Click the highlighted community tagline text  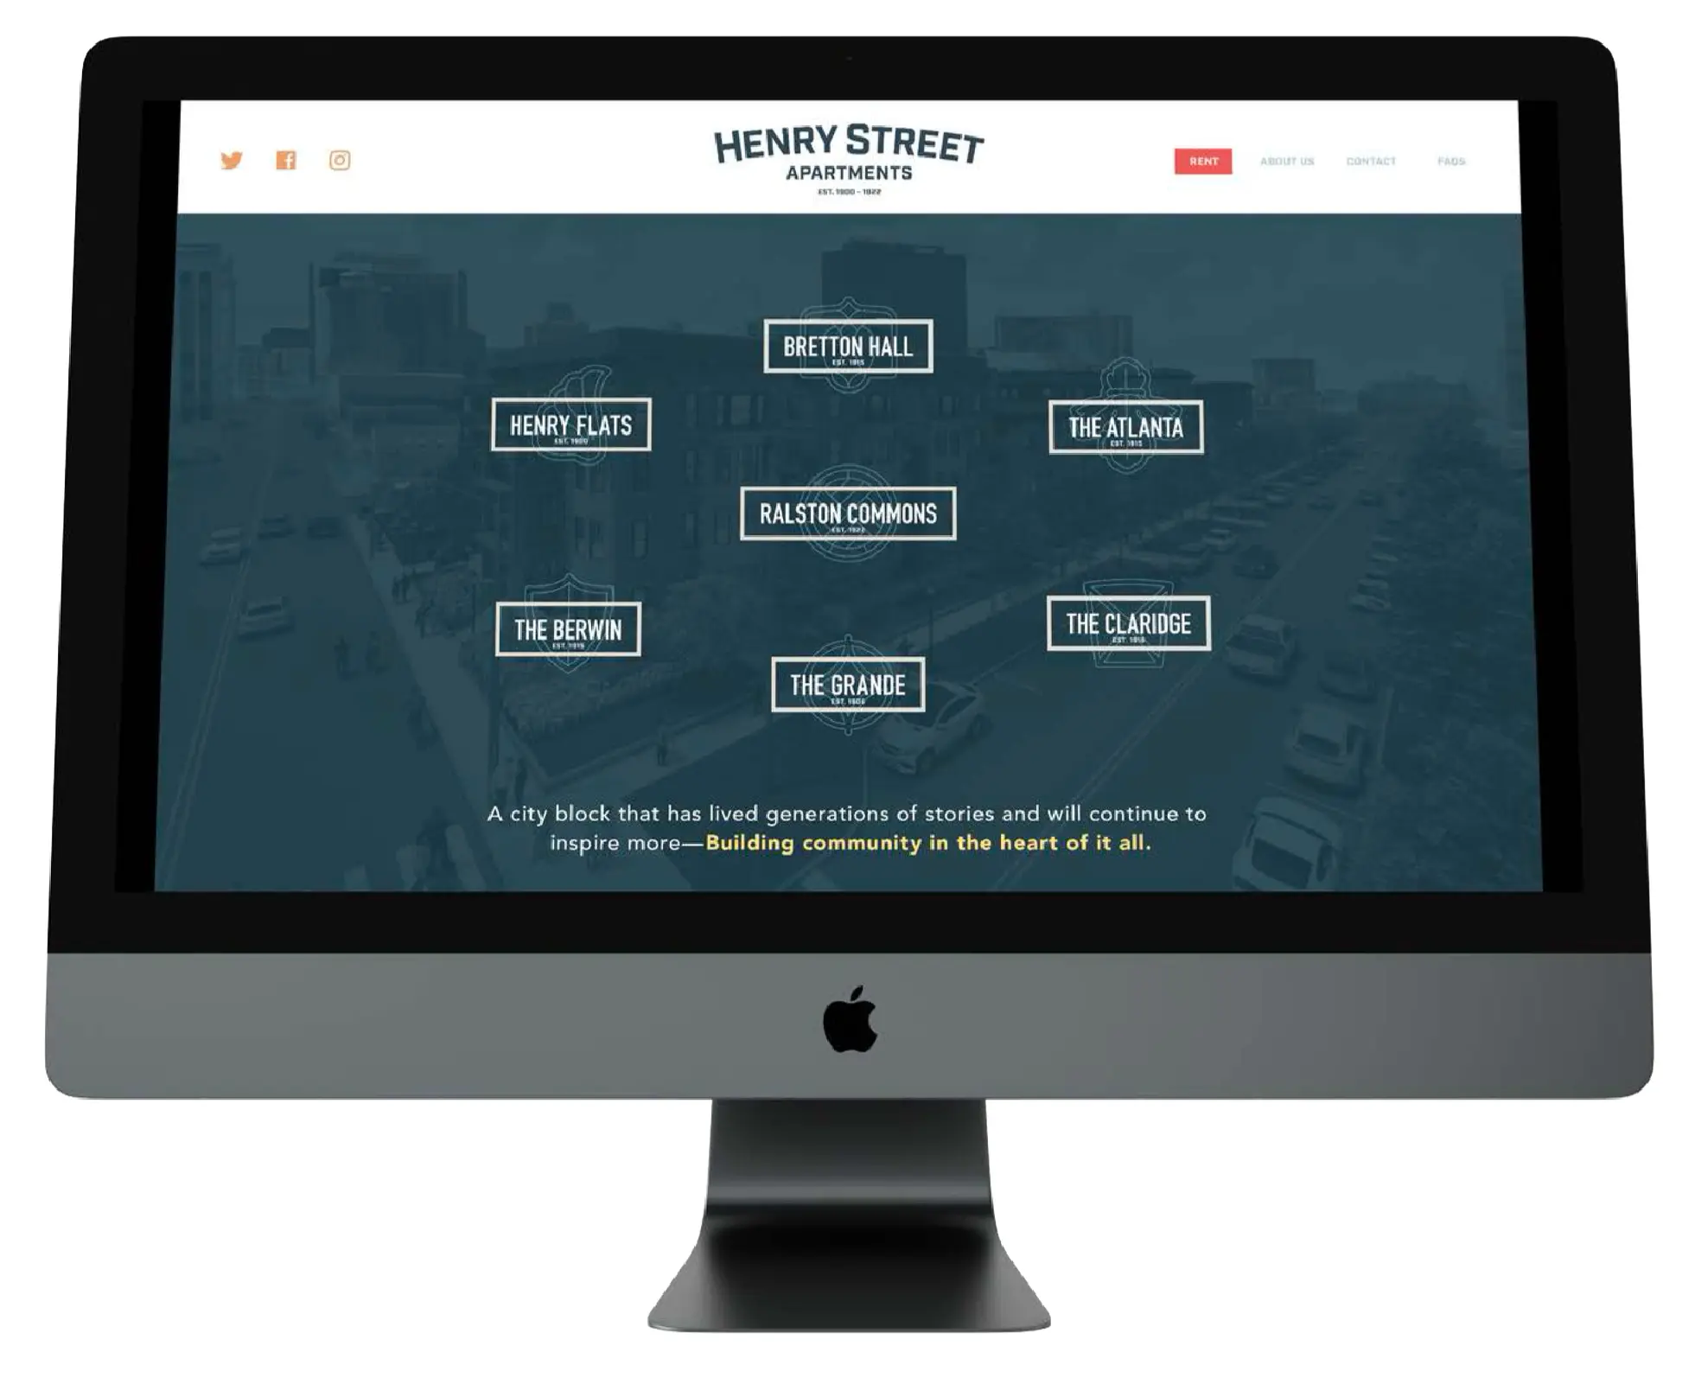click(931, 845)
